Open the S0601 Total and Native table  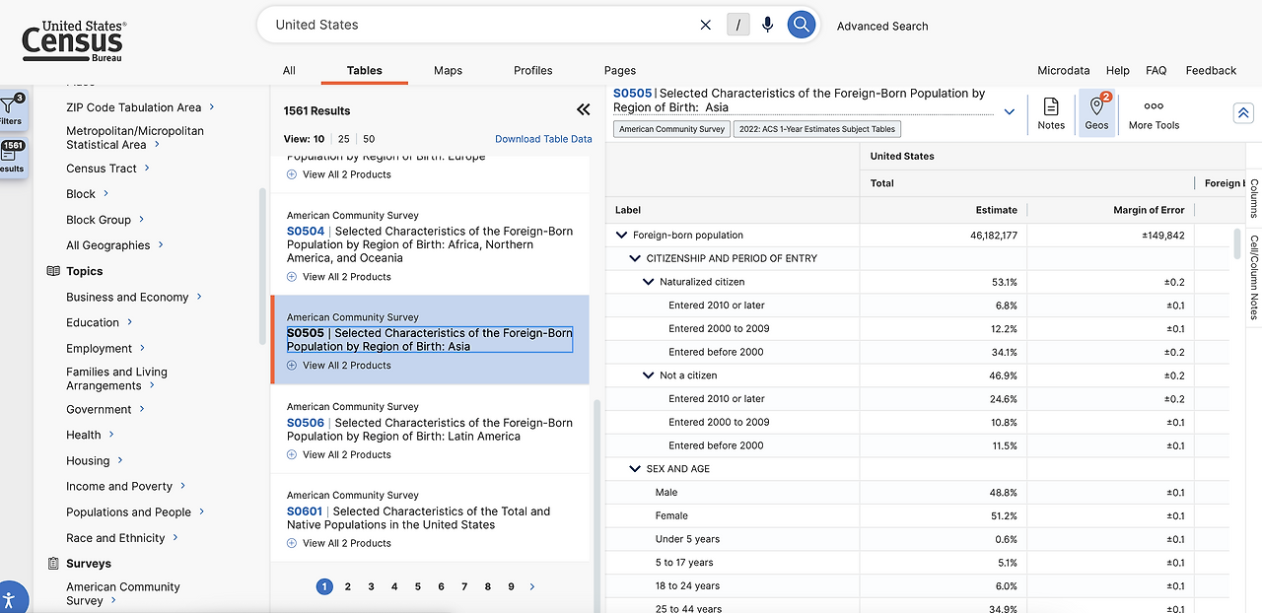coord(419,517)
